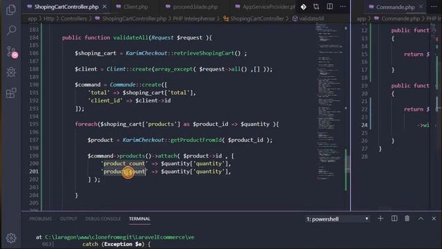Viewport: 442px width, 249px height.
Task: Click line number 24 in right editor
Action: [x=365, y=124]
